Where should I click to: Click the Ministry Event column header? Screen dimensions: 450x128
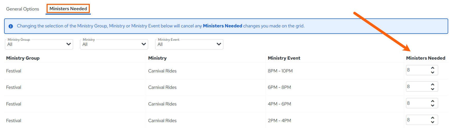click(284, 58)
